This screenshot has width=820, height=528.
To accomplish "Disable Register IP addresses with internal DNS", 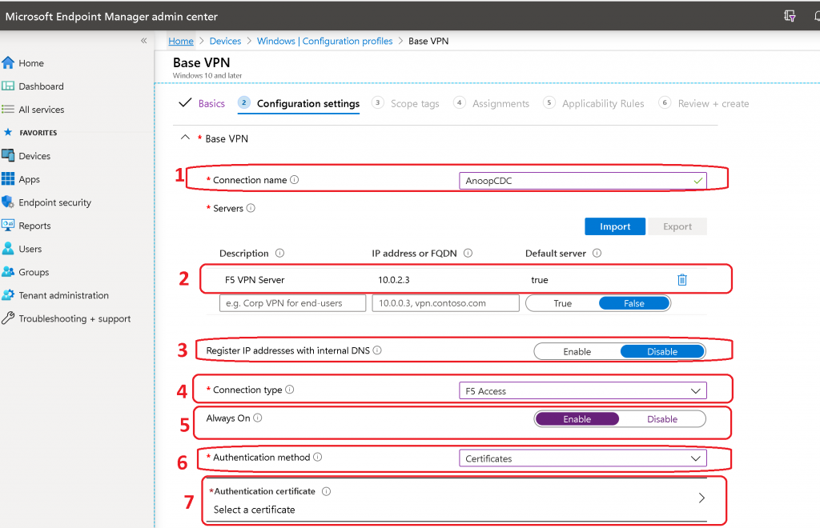I will pyautogui.click(x=662, y=351).
